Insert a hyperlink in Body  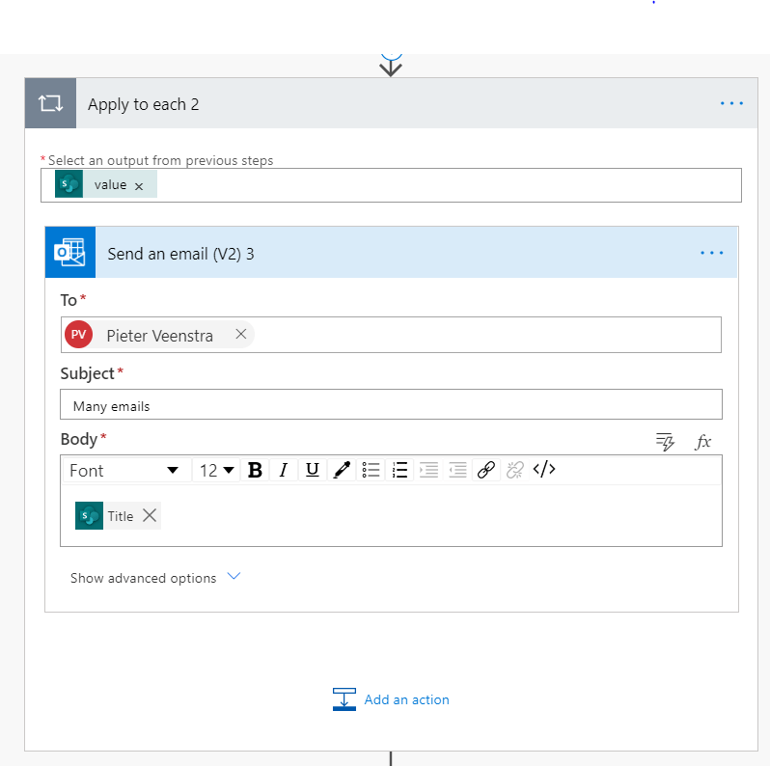(x=486, y=471)
